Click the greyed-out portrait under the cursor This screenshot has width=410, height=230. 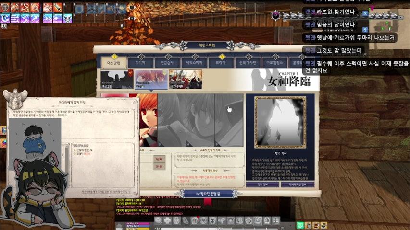pyautogui.click(x=228, y=120)
